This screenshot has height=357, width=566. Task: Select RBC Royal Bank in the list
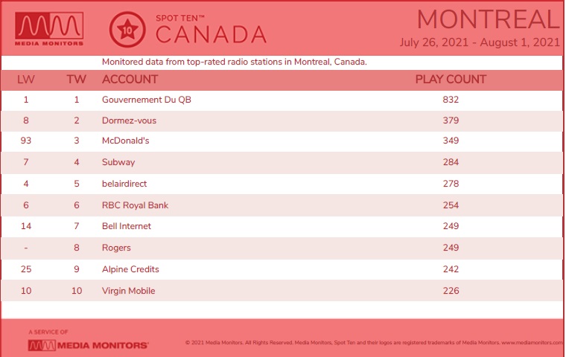click(135, 205)
